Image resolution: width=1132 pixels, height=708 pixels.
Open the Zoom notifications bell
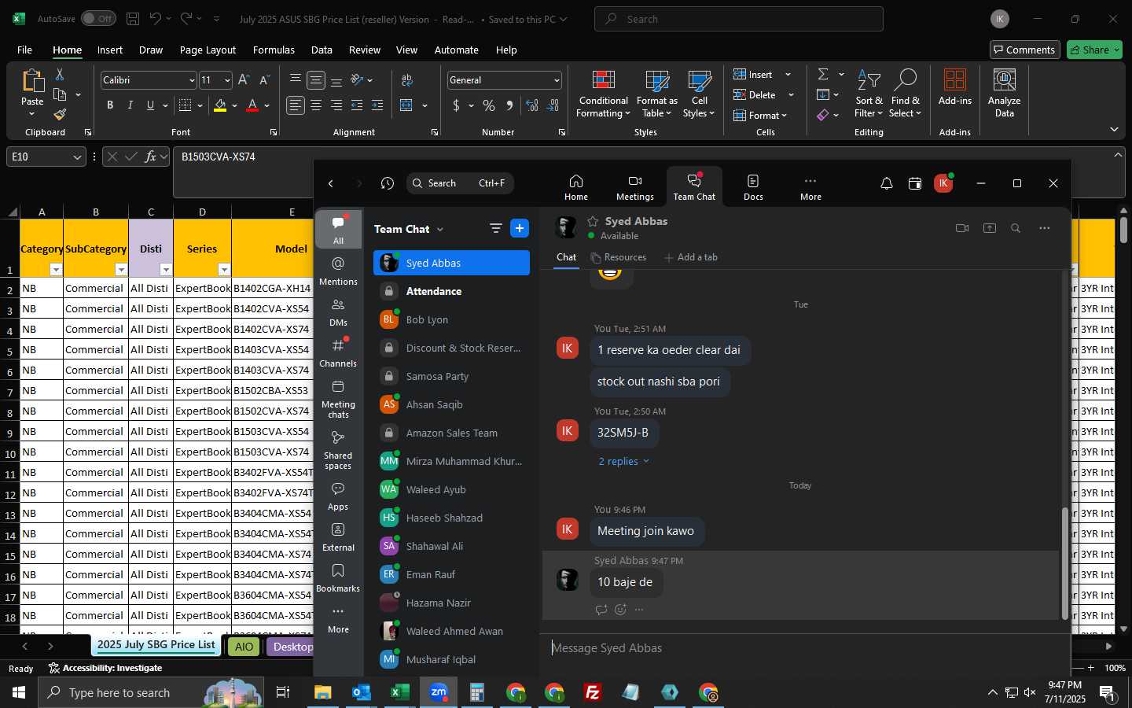click(886, 183)
